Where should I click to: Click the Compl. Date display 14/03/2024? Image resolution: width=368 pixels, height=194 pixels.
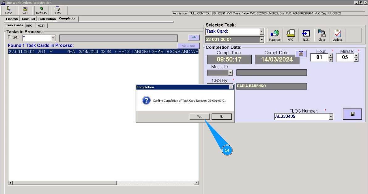(277, 59)
